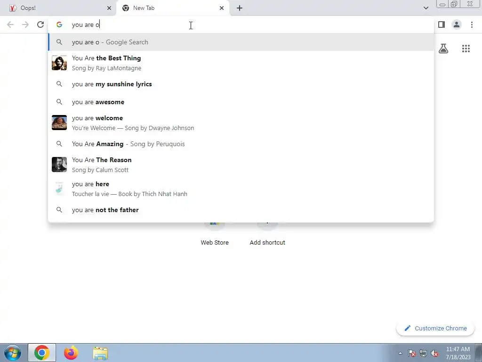Open the taskbar clock showing 11:47 AM
Screen dimensions: 482x362
point(458,353)
